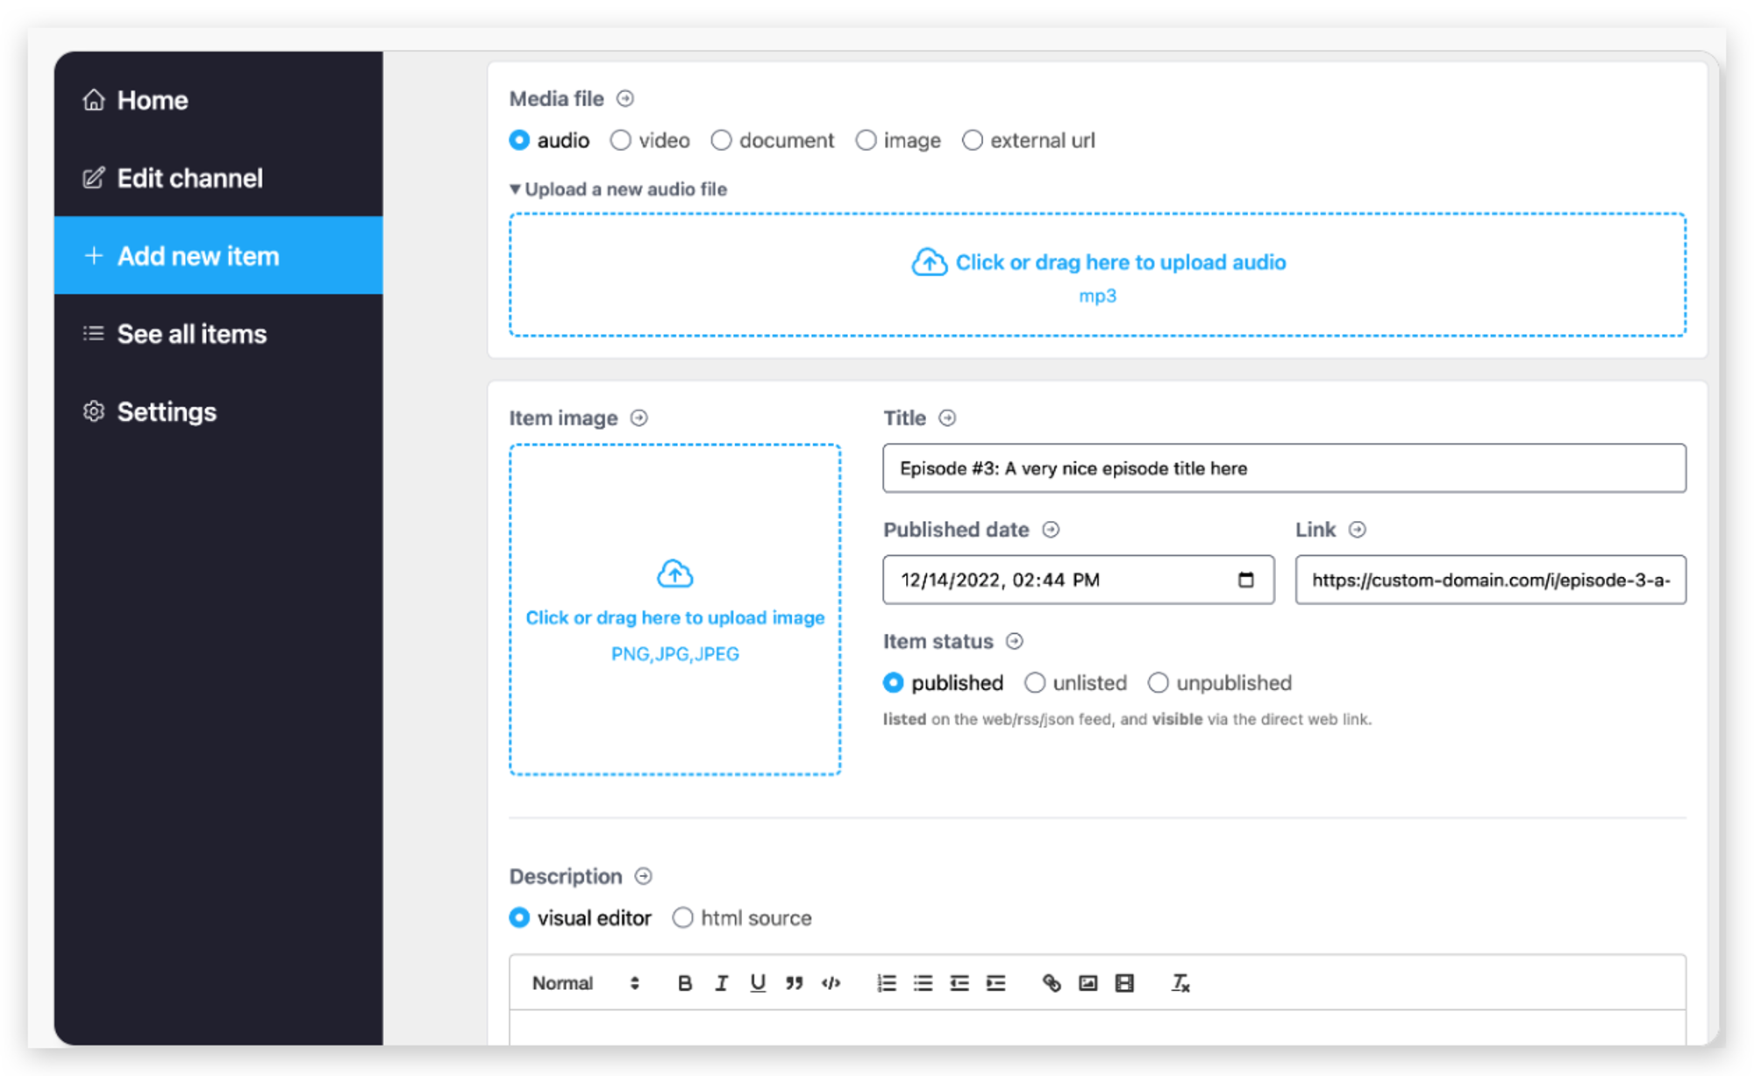Image resolution: width=1754 pixels, height=1076 pixels.
Task: Set item status to unlisted
Action: 1035,682
